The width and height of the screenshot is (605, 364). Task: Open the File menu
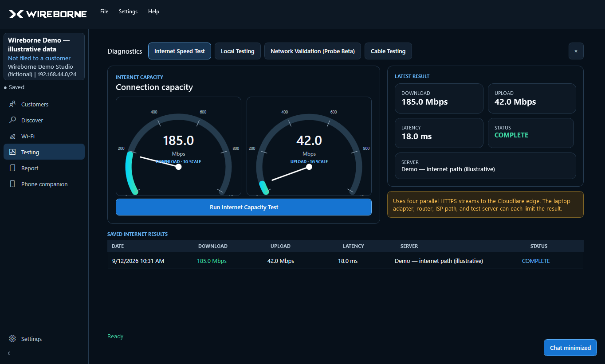[104, 12]
